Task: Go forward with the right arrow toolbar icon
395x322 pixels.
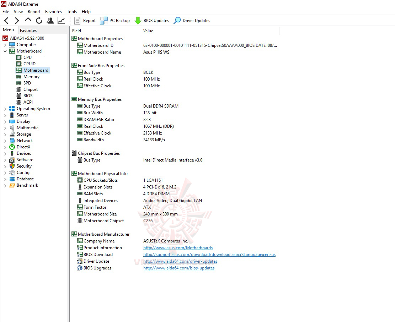Action: (17, 20)
